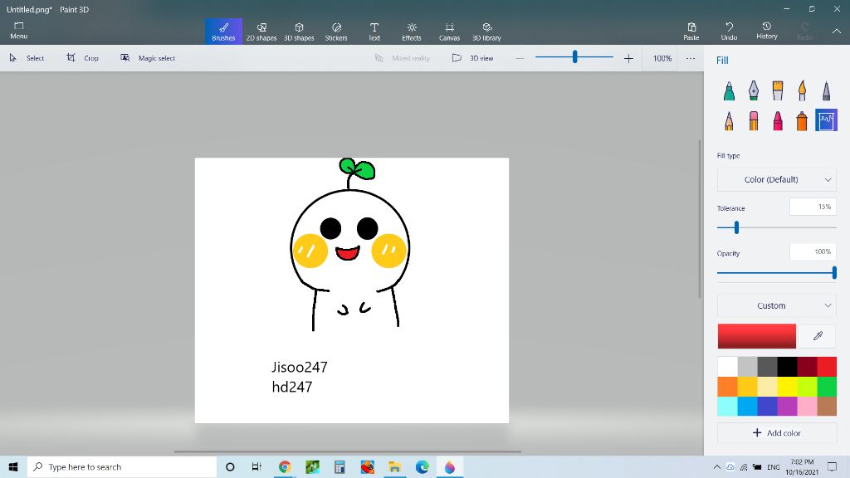This screenshot has height=478, width=850.
Task: Switch to the 3D shapes tab
Action: 299,32
